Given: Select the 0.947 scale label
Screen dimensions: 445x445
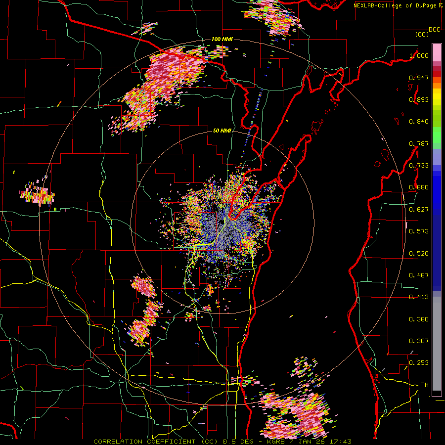Looking at the screenshot, I should coord(419,78).
